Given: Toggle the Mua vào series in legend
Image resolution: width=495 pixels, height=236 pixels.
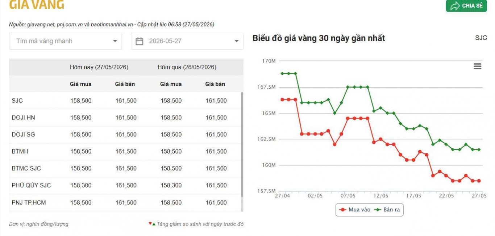Looking at the screenshot, I should [x=354, y=210].
